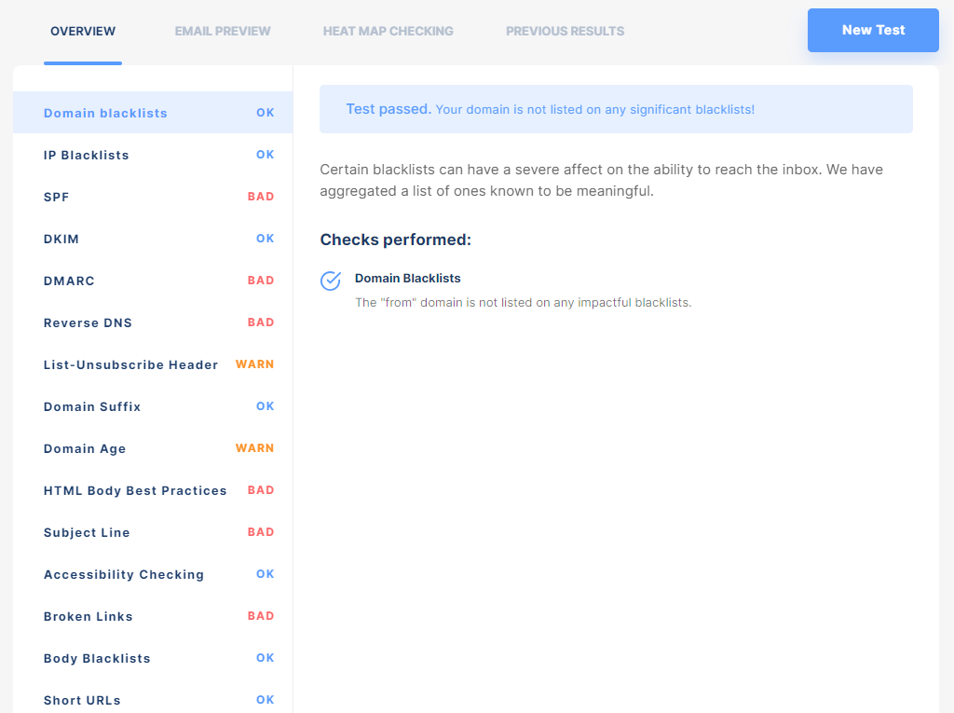Open the DKIM check details
954x713 pixels.
[153, 239]
